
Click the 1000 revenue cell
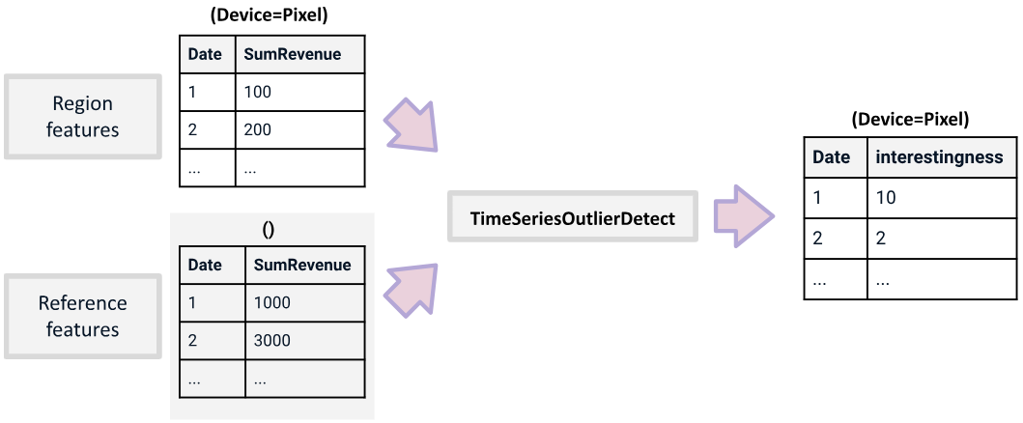tap(304, 302)
